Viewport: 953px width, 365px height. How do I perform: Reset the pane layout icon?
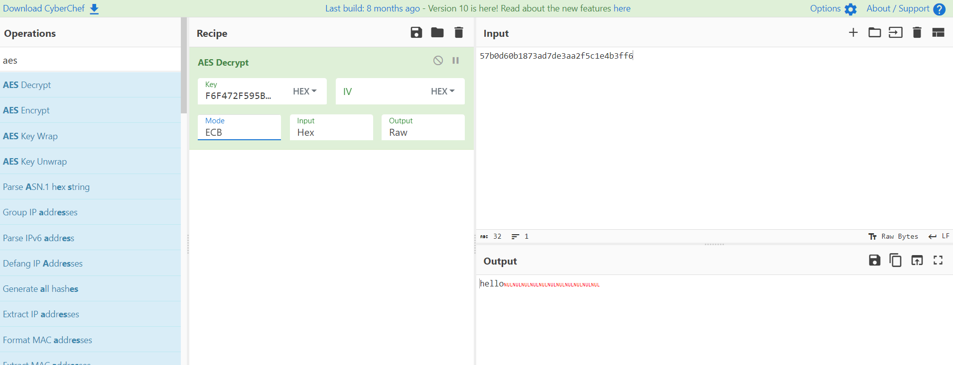938,33
